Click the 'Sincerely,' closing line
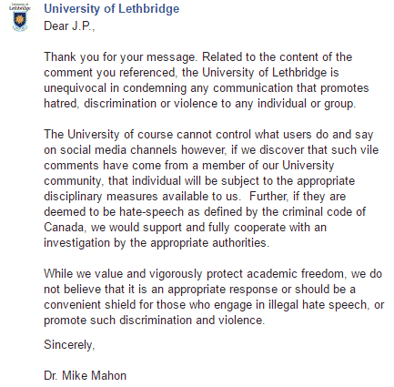 [69, 345]
